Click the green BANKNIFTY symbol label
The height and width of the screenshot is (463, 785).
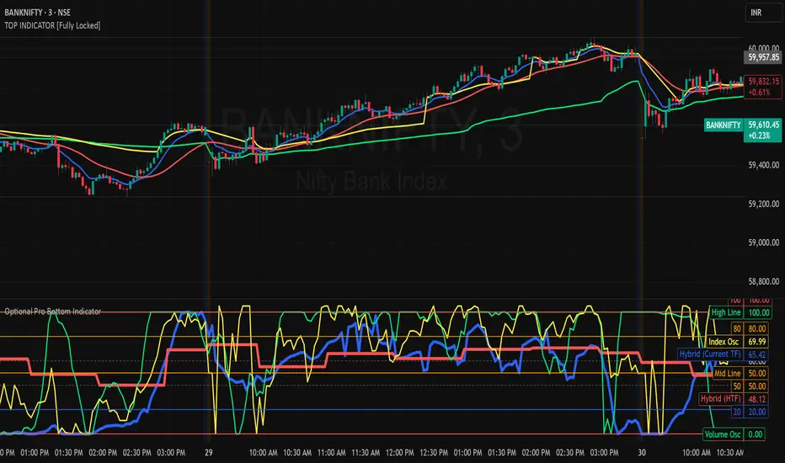tap(723, 125)
